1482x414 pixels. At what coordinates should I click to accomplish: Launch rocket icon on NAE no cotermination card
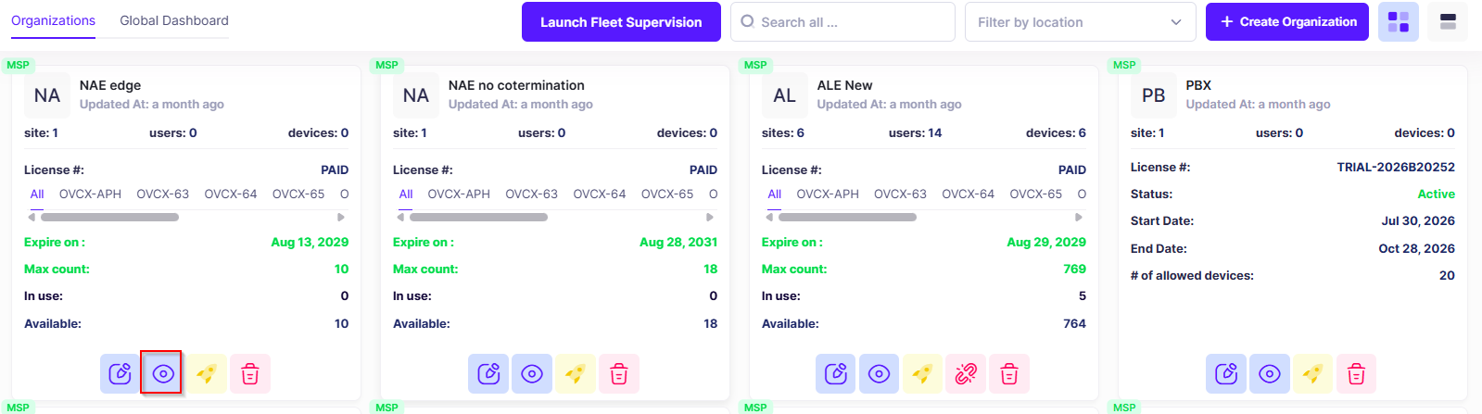click(576, 374)
